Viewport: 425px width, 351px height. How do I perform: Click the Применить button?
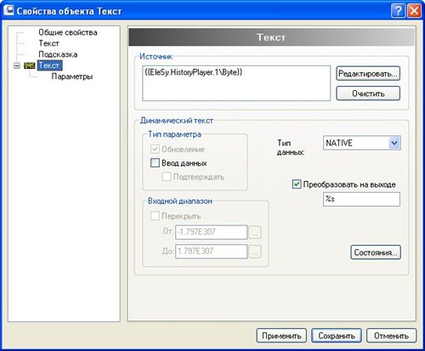(281, 336)
